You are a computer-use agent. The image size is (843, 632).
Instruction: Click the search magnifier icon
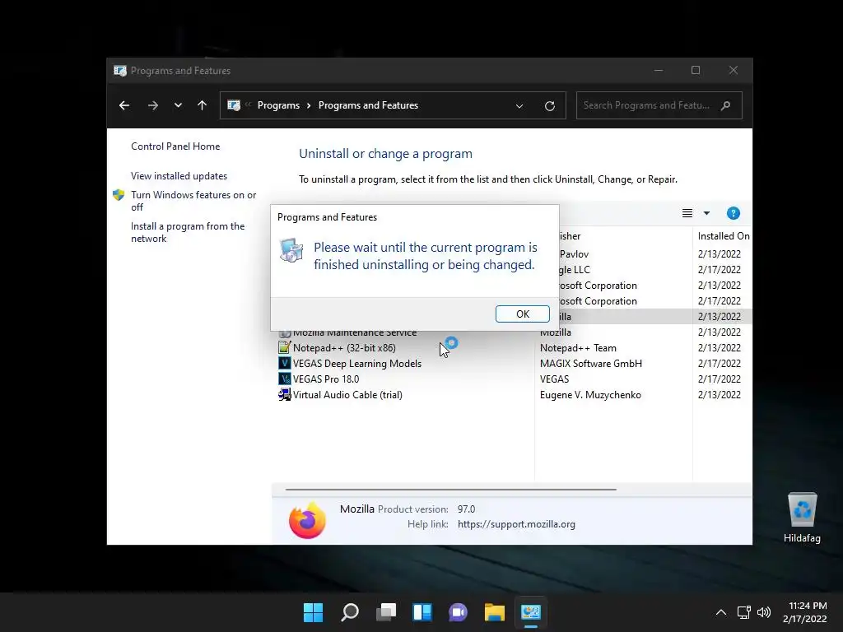pyautogui.click(x=726, y=105)
